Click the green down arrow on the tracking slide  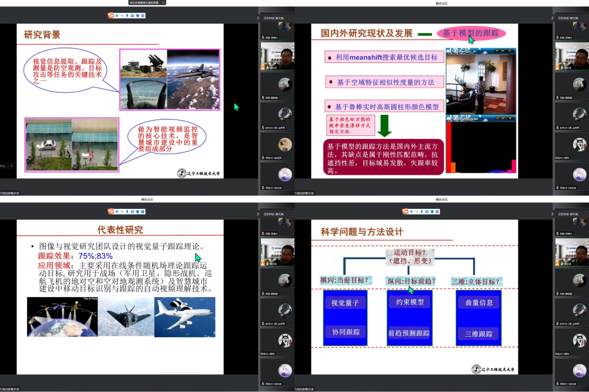click(384, 126)
